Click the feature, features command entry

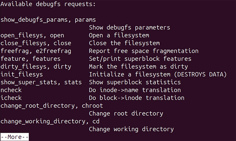coord(30,59)
